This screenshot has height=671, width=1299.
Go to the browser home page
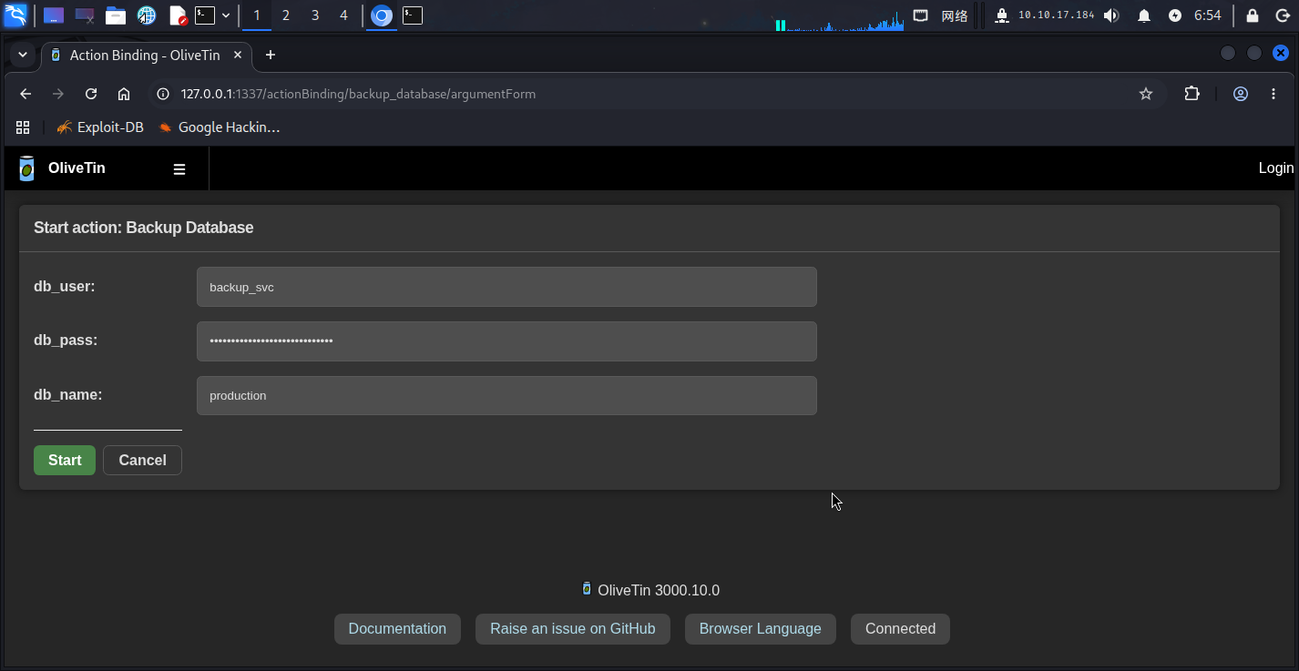[124, 94]
